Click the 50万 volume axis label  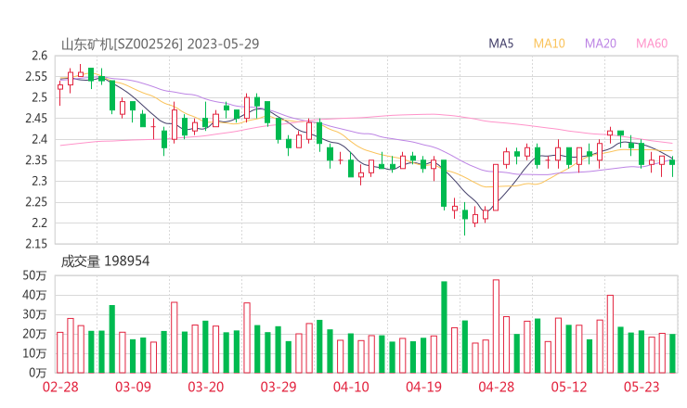pyautogui.click(x=34, y=275)
